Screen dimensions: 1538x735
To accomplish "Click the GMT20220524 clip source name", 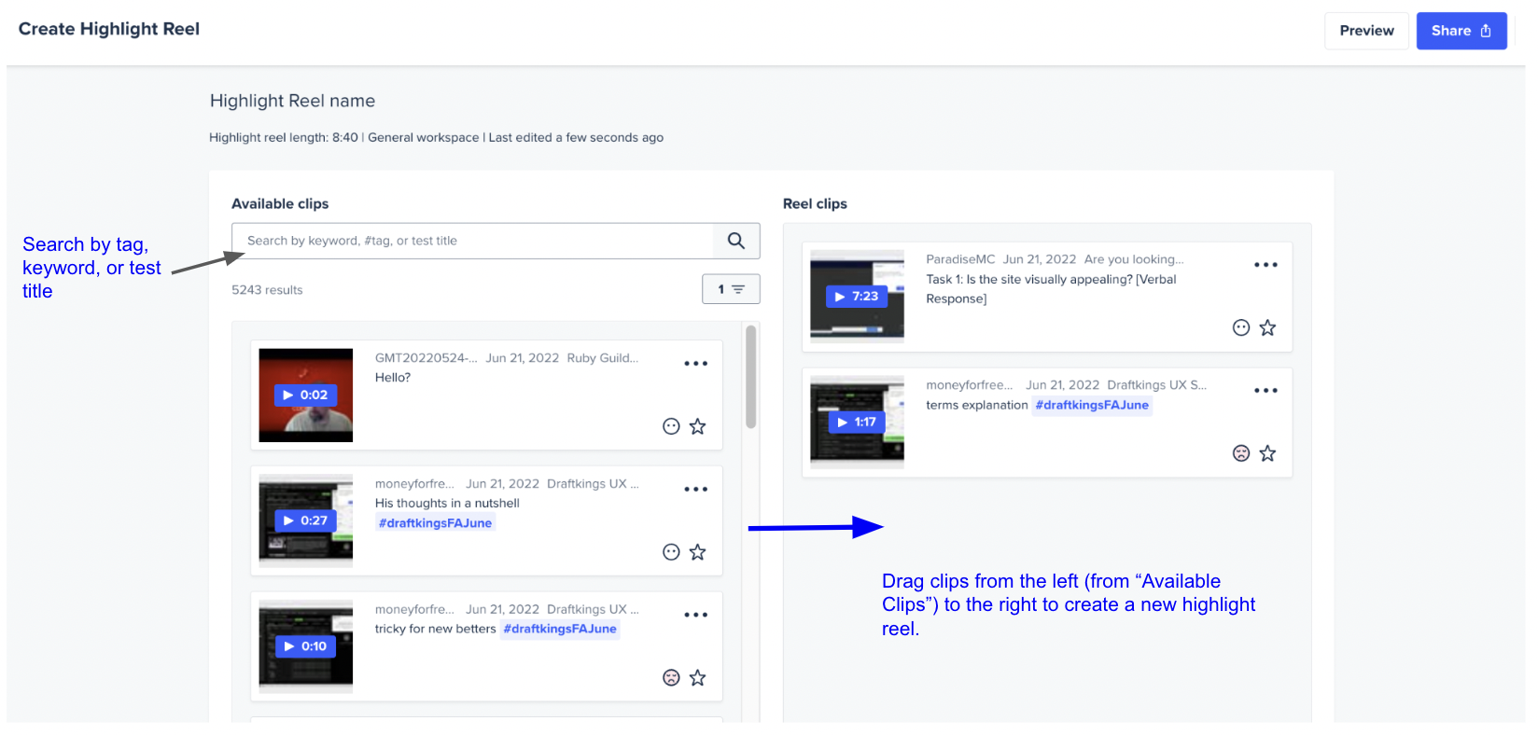I will [426, 358].
